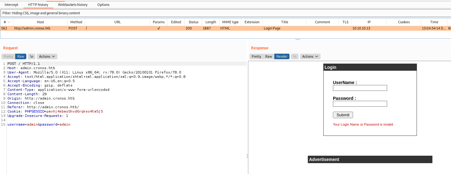
Task: Click the rendered Submit button
Action: point(343,115)
